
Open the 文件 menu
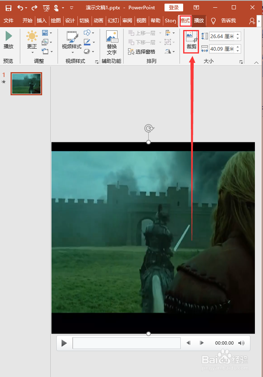coord(9,21)
